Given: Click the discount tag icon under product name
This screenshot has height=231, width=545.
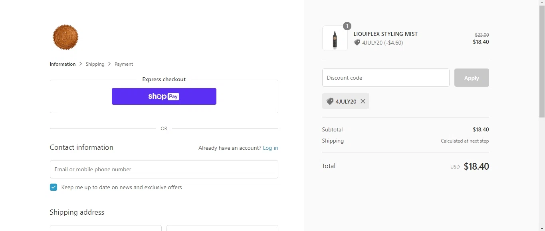Looking at the screenshot, I should [357, 43].
